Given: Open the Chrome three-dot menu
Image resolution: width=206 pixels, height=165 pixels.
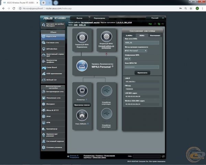Looking at the screenshot, I should click(x=203, y=8).
